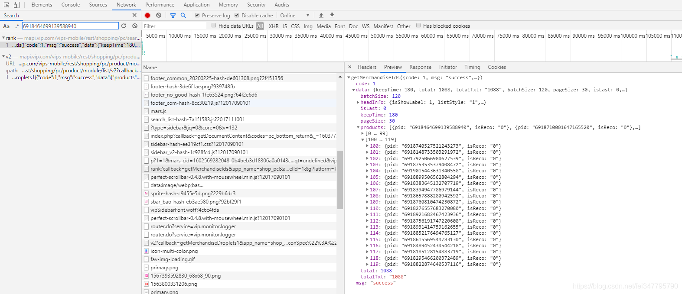Toggle the device toolbar icon
The height and width of the screenshot is (294, 682).
click(16, 5)
